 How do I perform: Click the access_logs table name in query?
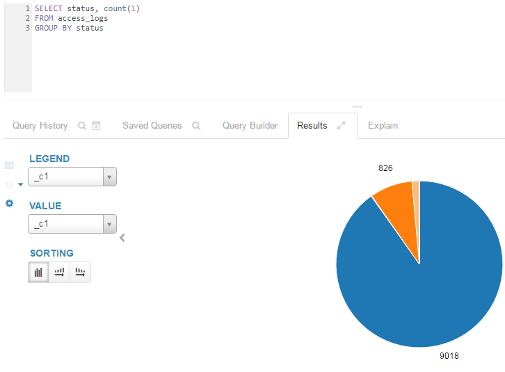click(x=83, y=18)
